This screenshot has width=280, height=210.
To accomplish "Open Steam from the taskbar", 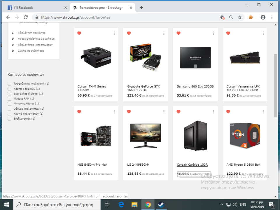I will tap(161, 205).
